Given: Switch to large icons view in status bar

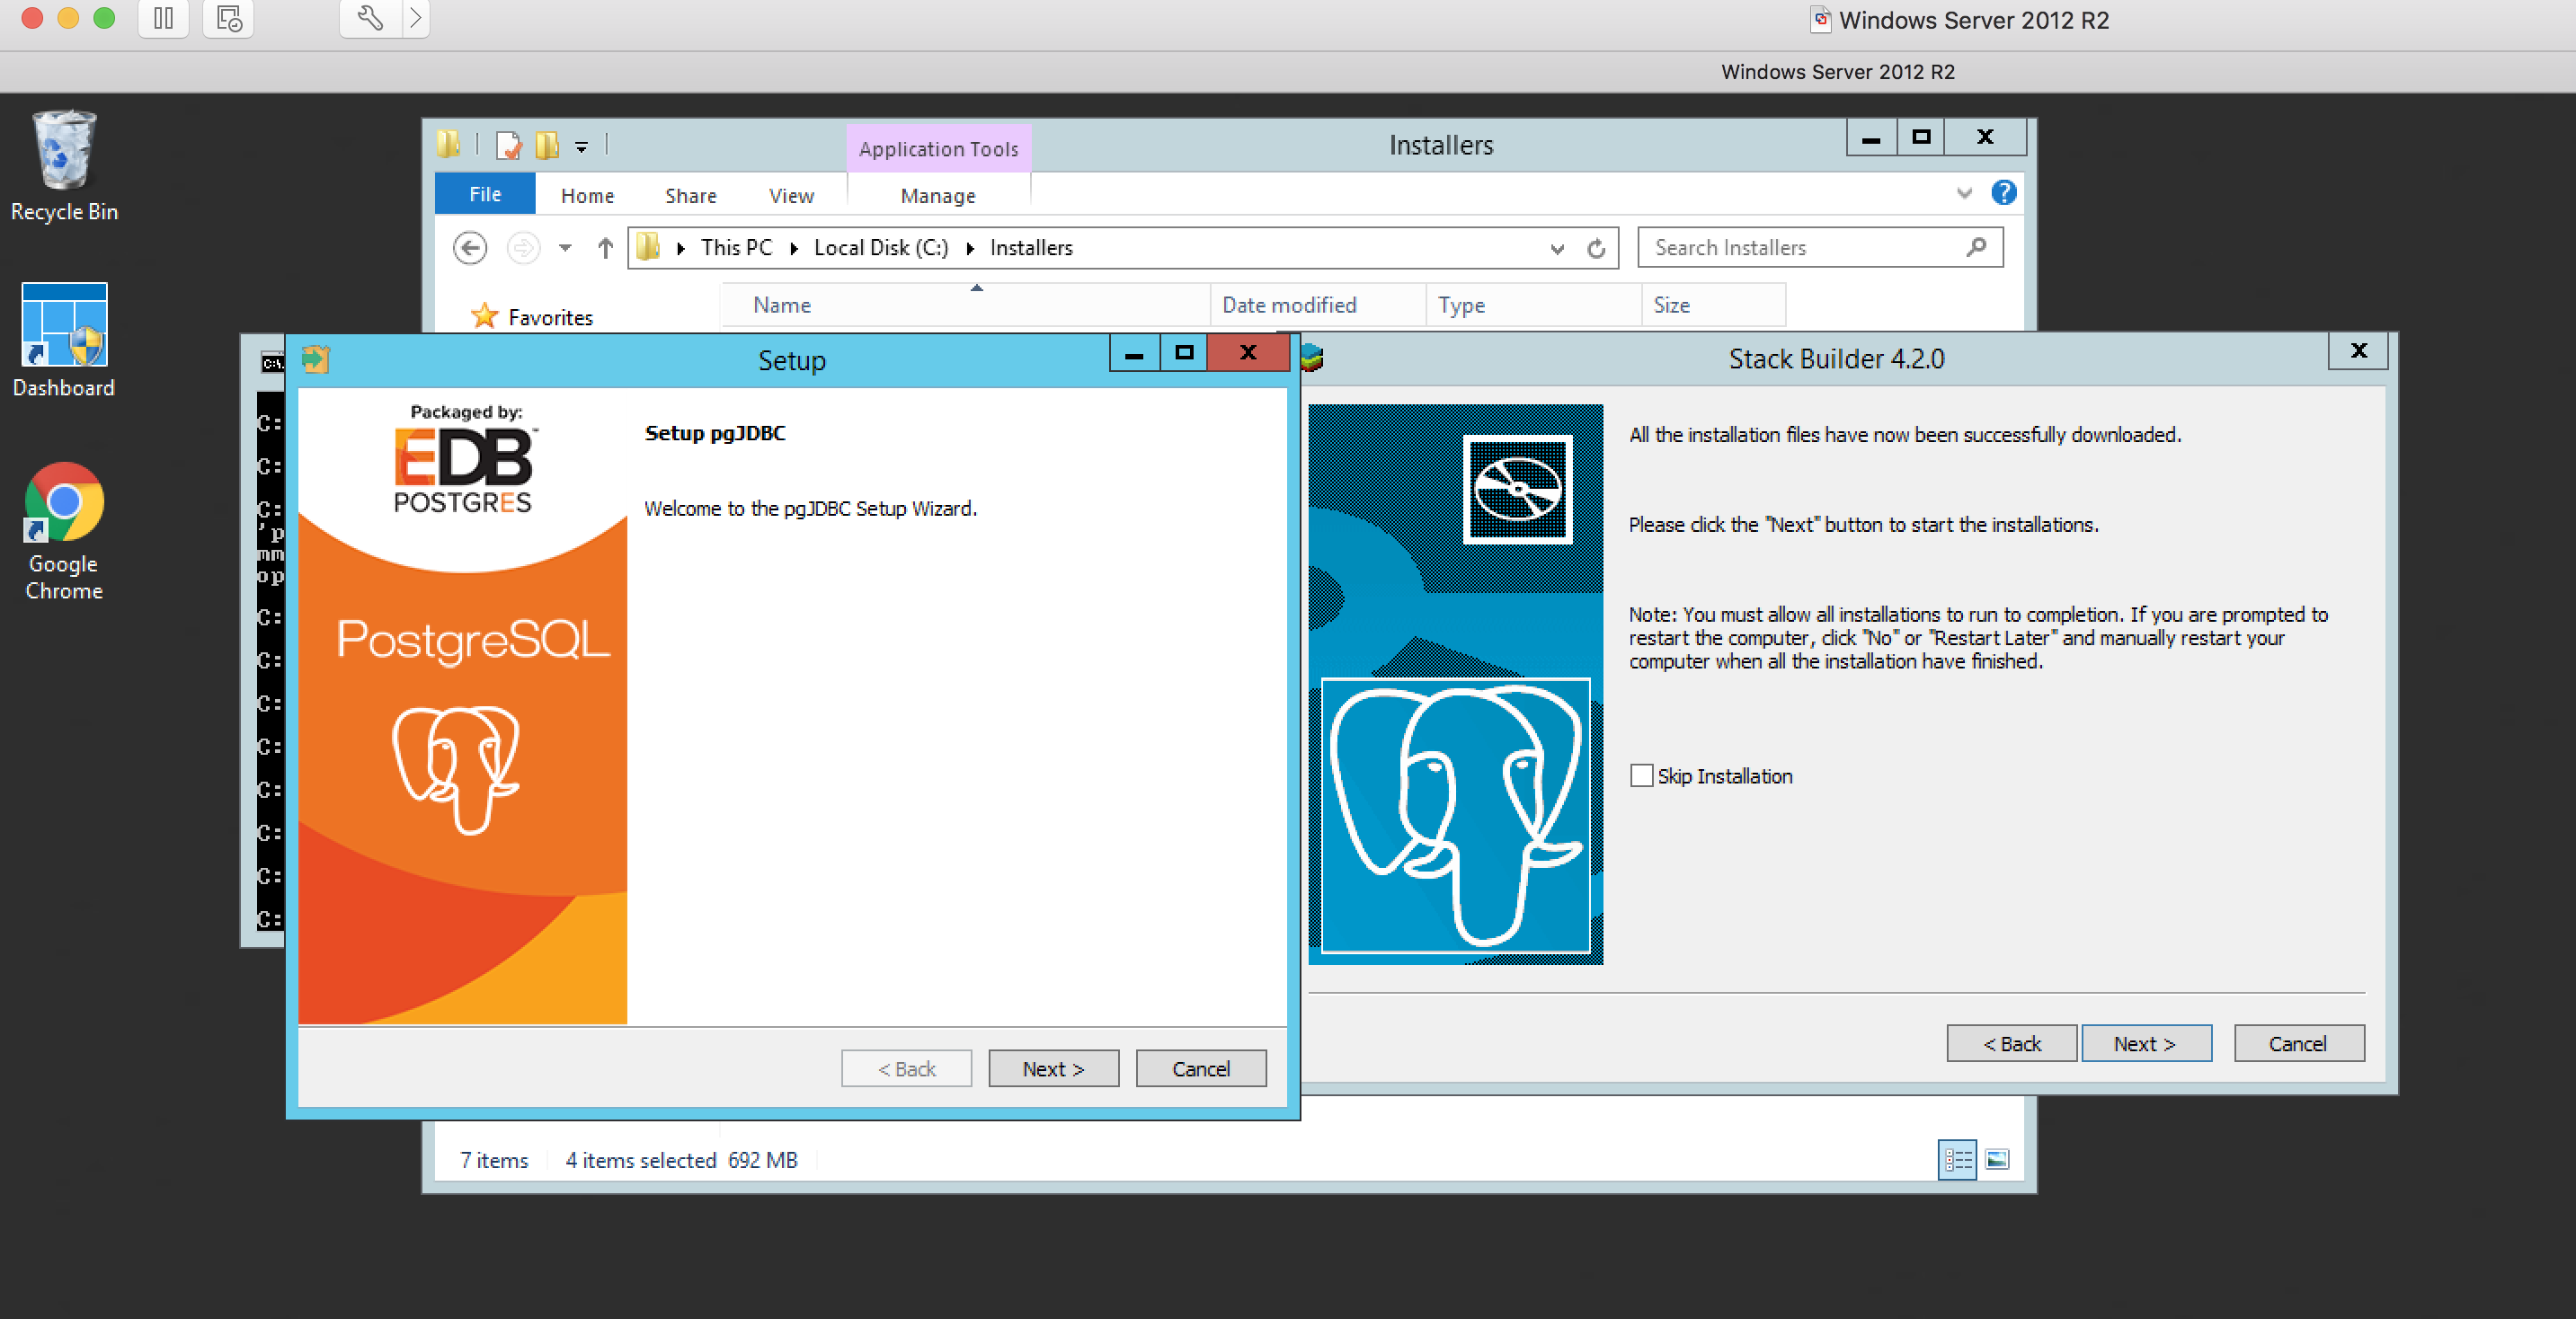Looking at the screenshot, I should pos(1997,1159).
